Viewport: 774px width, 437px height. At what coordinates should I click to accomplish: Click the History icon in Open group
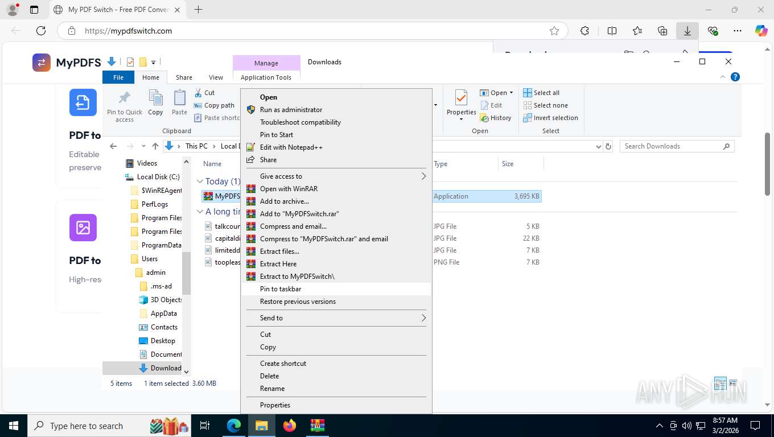pyautogui.click(x=484, y=118)
